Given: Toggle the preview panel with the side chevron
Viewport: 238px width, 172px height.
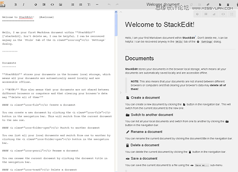Looking at the screenshot, I should (120, 92).
